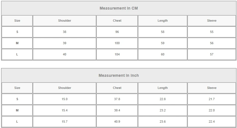Screen dimensions: 237x128
Task: Select the chest value 104 cell
Action: 117,55
